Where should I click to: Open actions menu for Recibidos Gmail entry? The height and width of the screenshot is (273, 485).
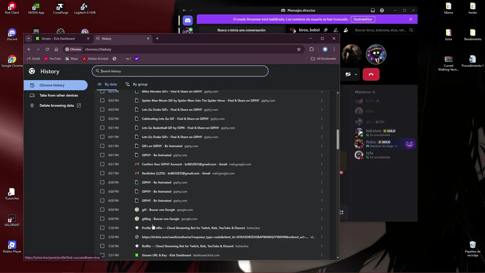pyautogui.click(x=322, y=173)
